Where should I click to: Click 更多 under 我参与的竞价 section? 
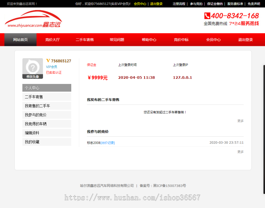(240, 151)
